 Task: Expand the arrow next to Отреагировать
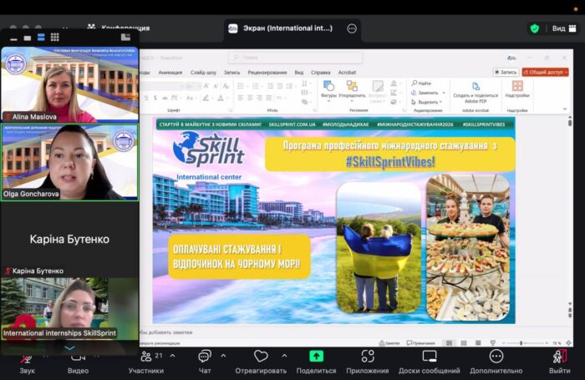(x=284, y=355)
